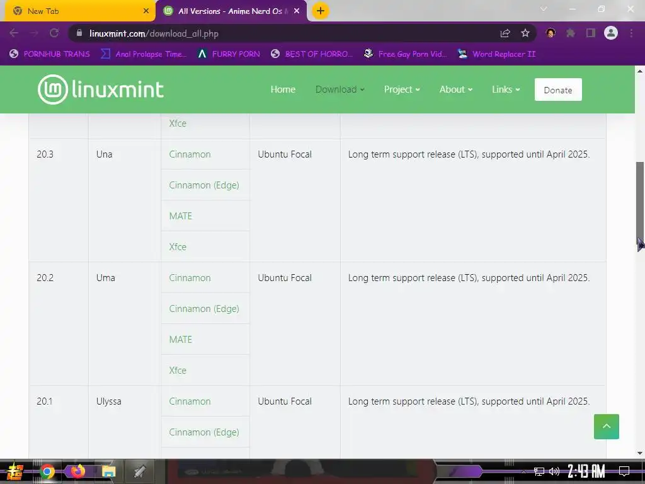Screen dimensions: 645x484
Task: Open the Chrome profile avatar
Action: pyautogui.click(x=611, y=33)
